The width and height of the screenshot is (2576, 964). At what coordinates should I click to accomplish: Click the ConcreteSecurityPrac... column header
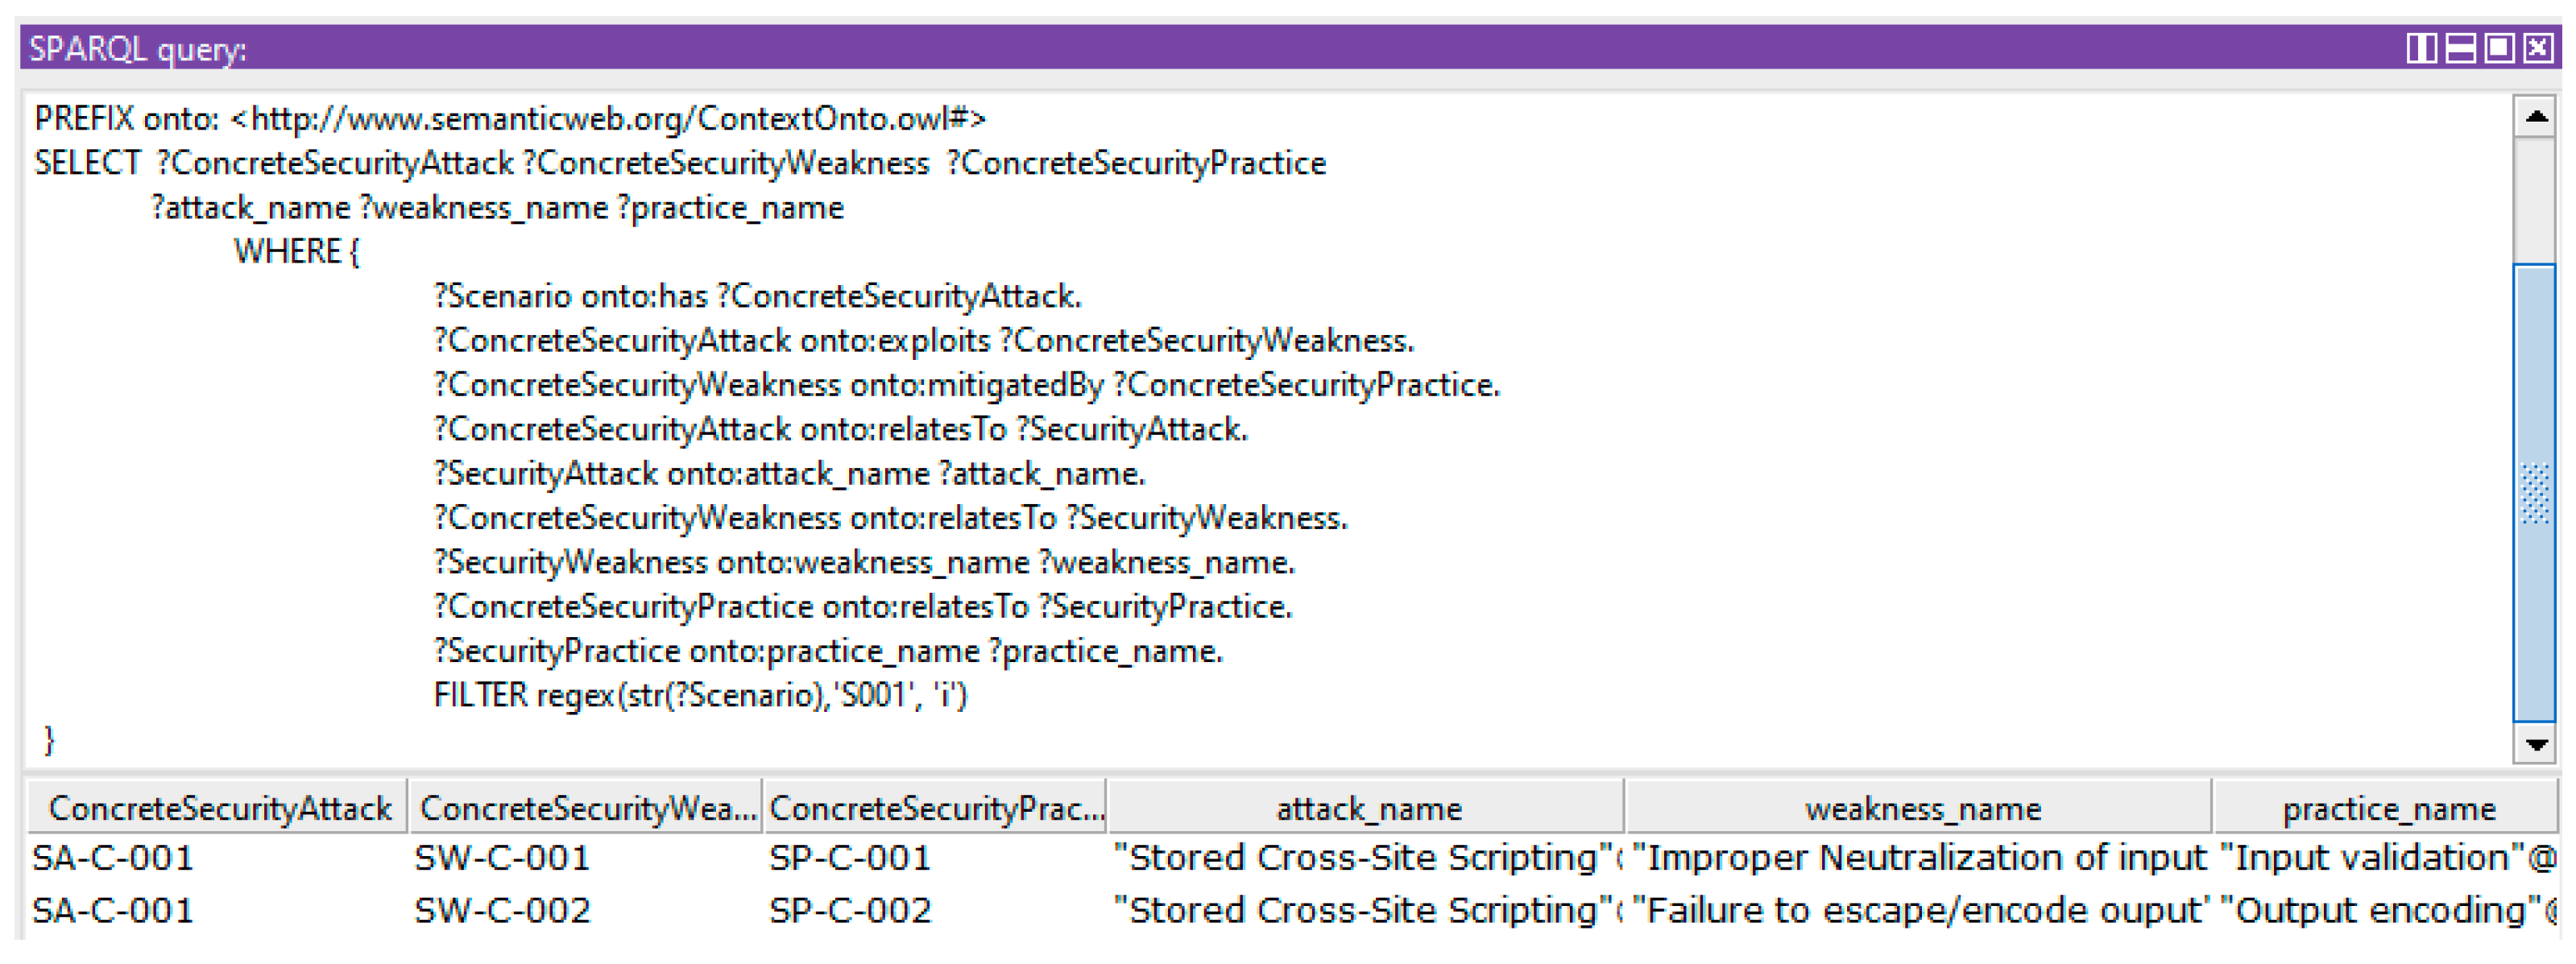pos(936,808)
